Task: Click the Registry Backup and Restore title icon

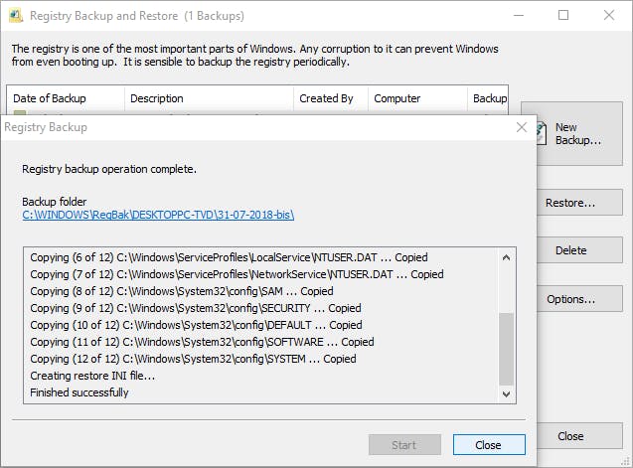Action: pos(14,16)
